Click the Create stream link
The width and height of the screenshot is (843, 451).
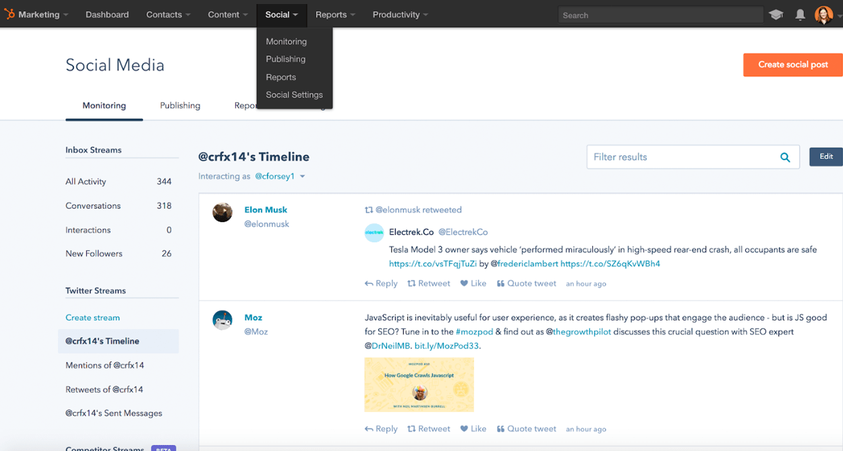click(92, 318)
